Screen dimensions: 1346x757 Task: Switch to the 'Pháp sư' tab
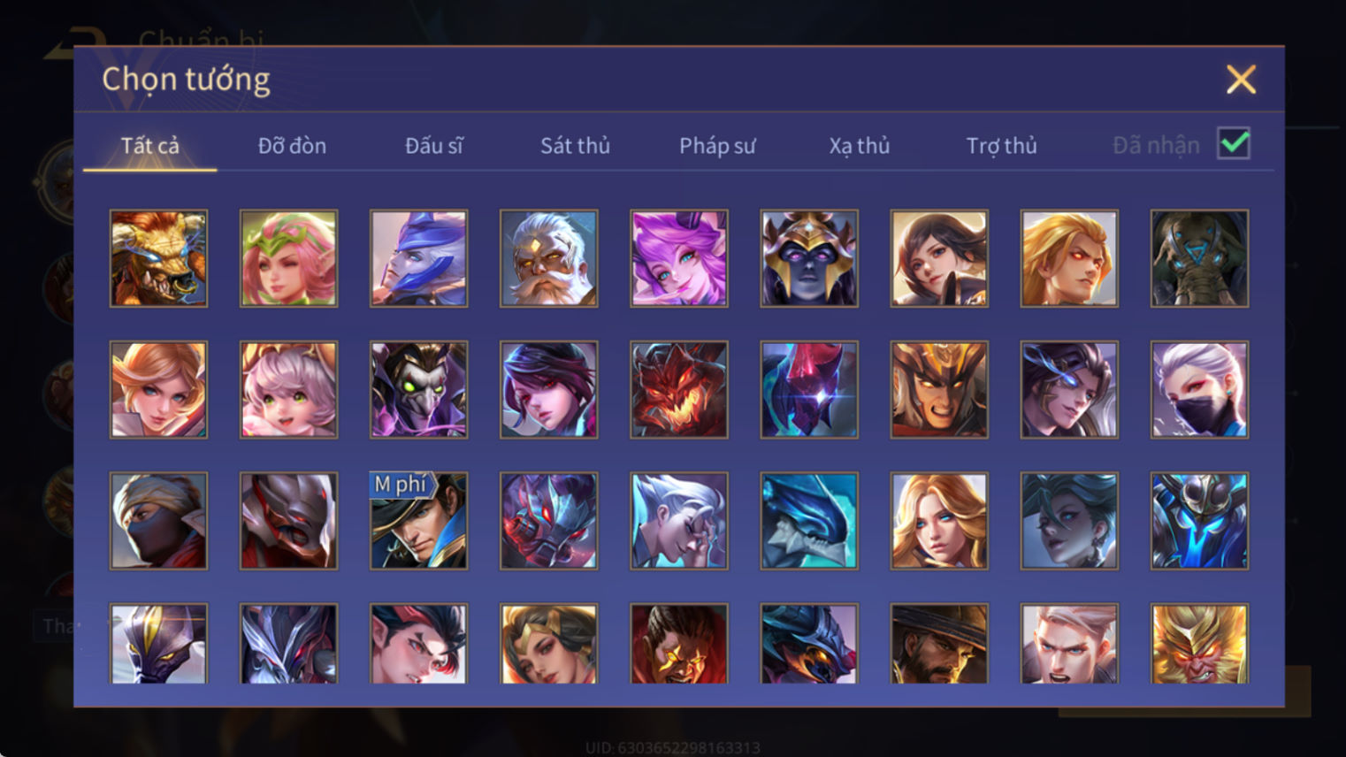pyautogui.click(x=717, y=145)
